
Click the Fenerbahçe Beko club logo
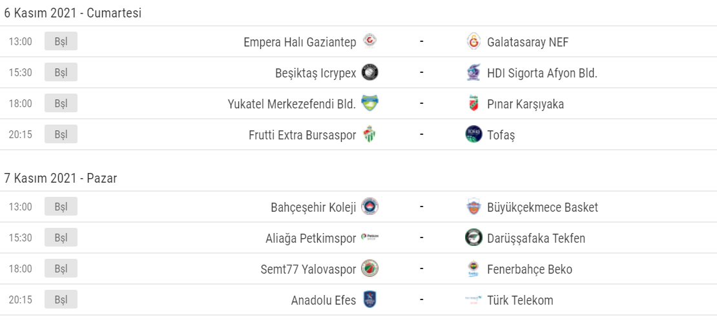coord(473,269)
